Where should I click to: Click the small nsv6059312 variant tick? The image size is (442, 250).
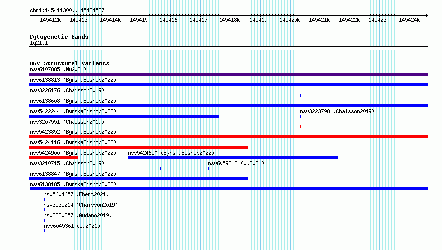209,168
